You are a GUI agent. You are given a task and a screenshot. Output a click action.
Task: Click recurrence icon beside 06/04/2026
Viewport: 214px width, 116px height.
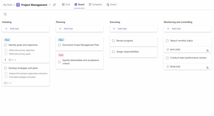tap(168, 67)
